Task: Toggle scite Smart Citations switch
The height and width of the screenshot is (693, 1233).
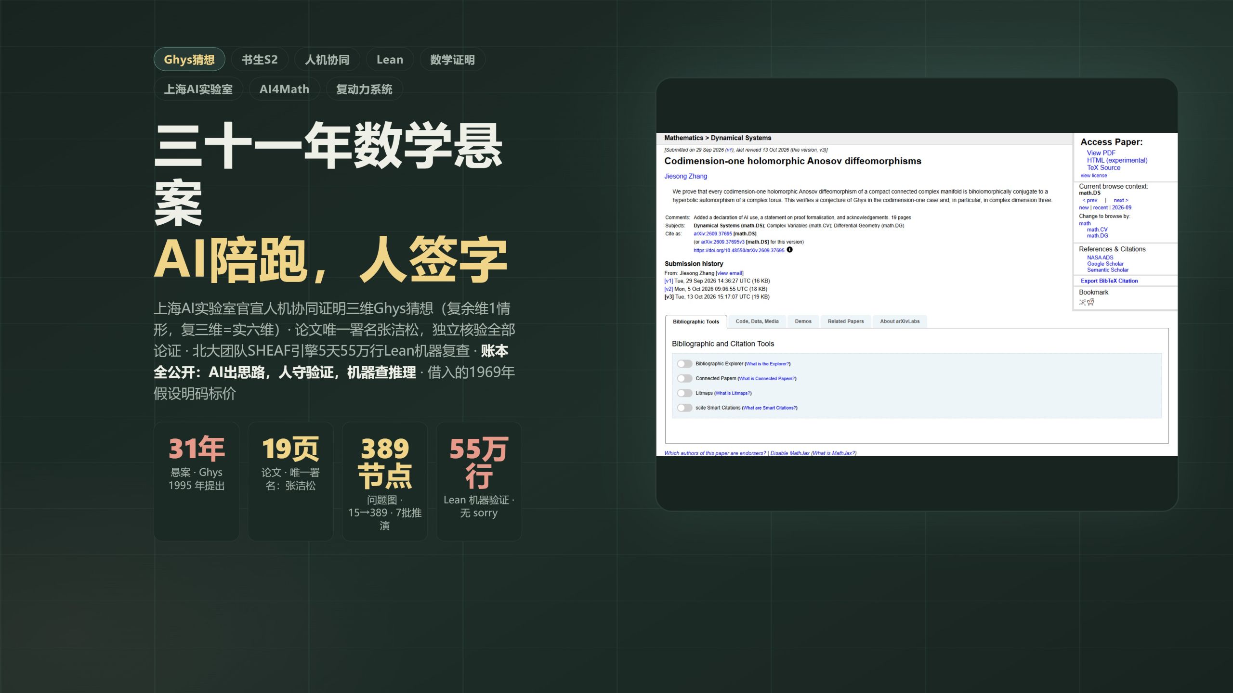Action: (684, 408)
